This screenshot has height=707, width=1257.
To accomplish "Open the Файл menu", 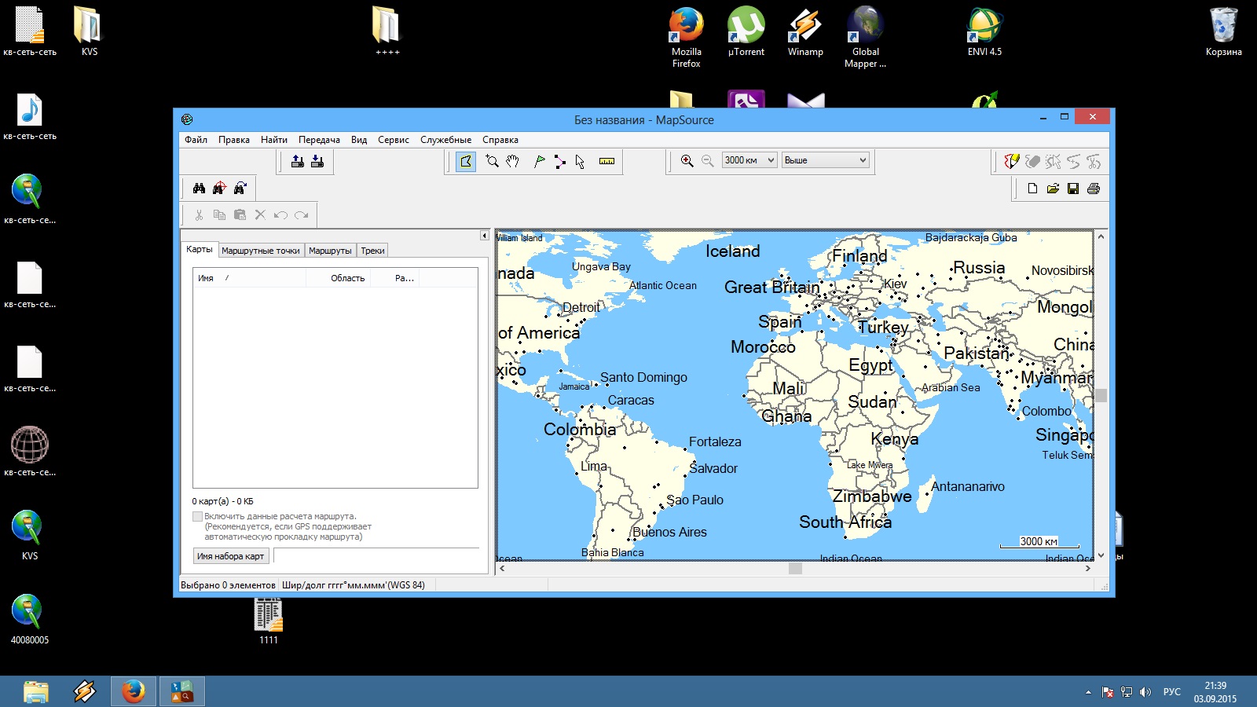I will pos(196,140).
